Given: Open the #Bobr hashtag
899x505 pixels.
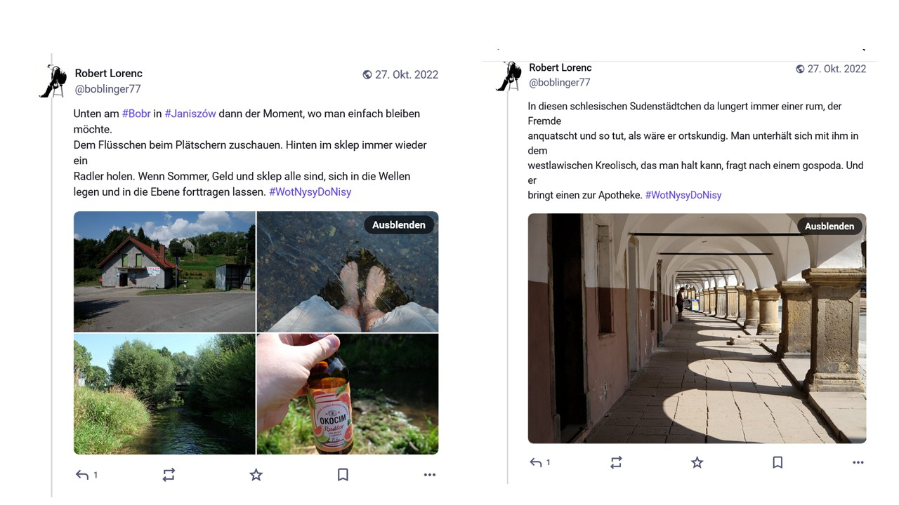Looking at the screenshot, I should pos(136,113).
